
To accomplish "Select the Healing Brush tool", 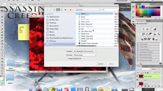I will click(x=2, y=29).
